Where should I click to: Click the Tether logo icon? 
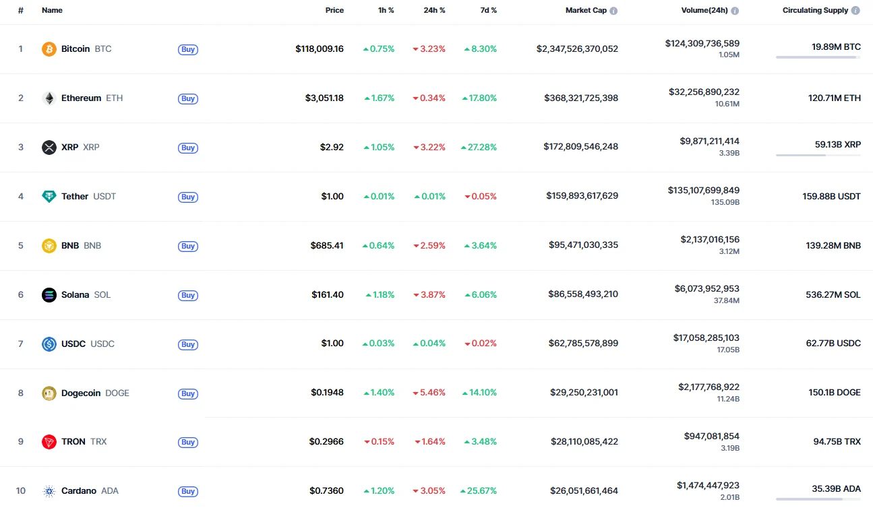click(x=49, y=197)
